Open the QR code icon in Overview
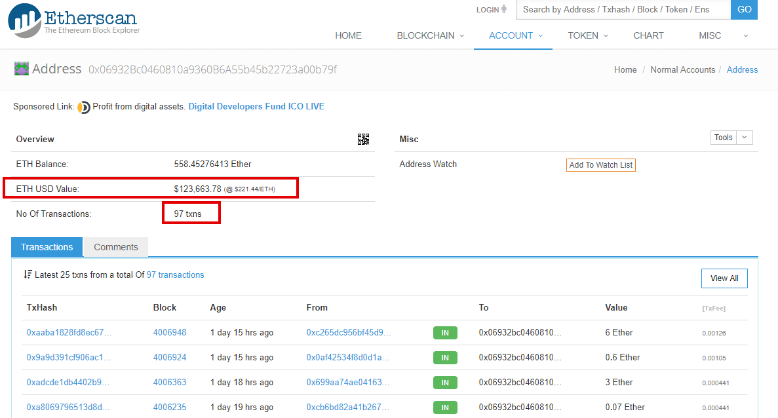This screenshot has width=778, height=418. [363, 140]
